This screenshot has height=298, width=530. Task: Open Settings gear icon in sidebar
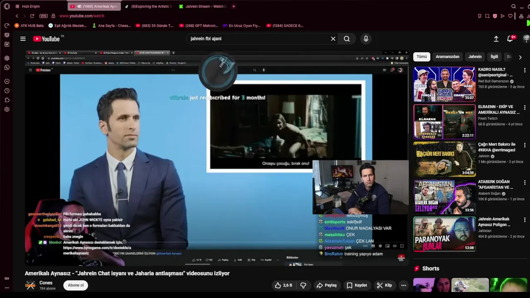click(x=7, y=109)
